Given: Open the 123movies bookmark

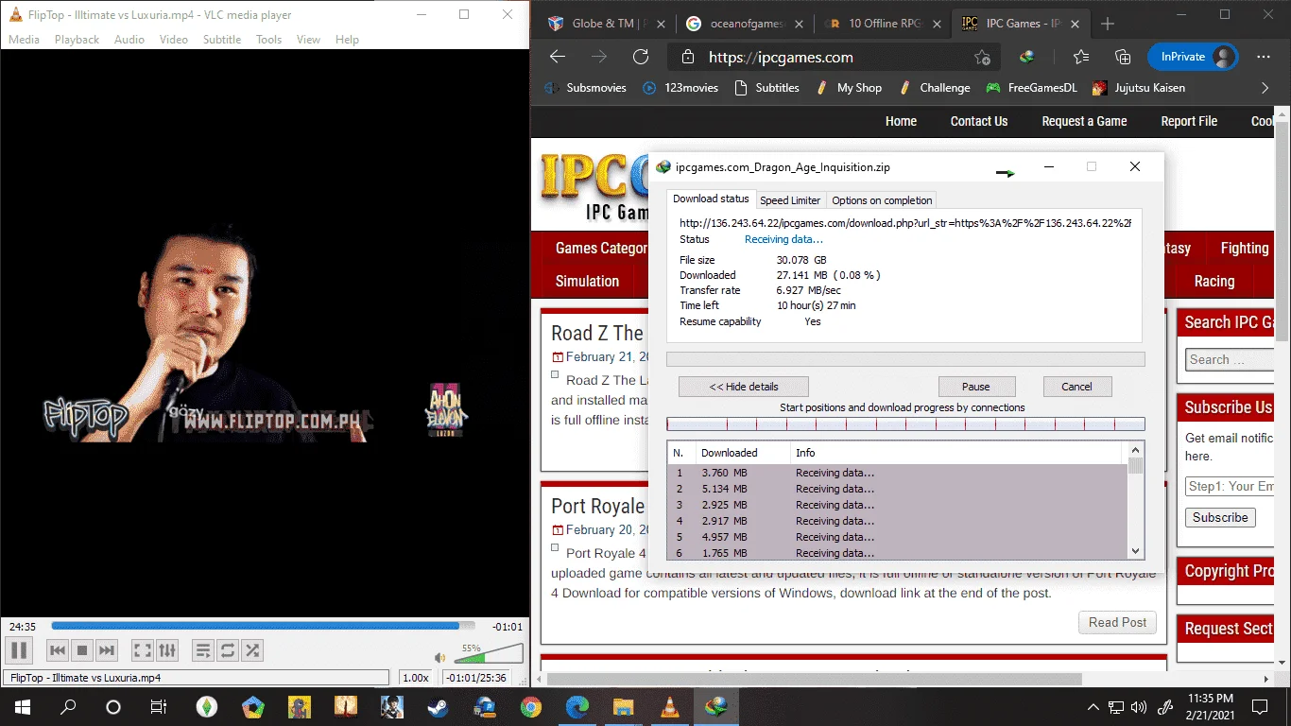Looking at the screenshot, I should pyautogui.click(x=680, y=88).
